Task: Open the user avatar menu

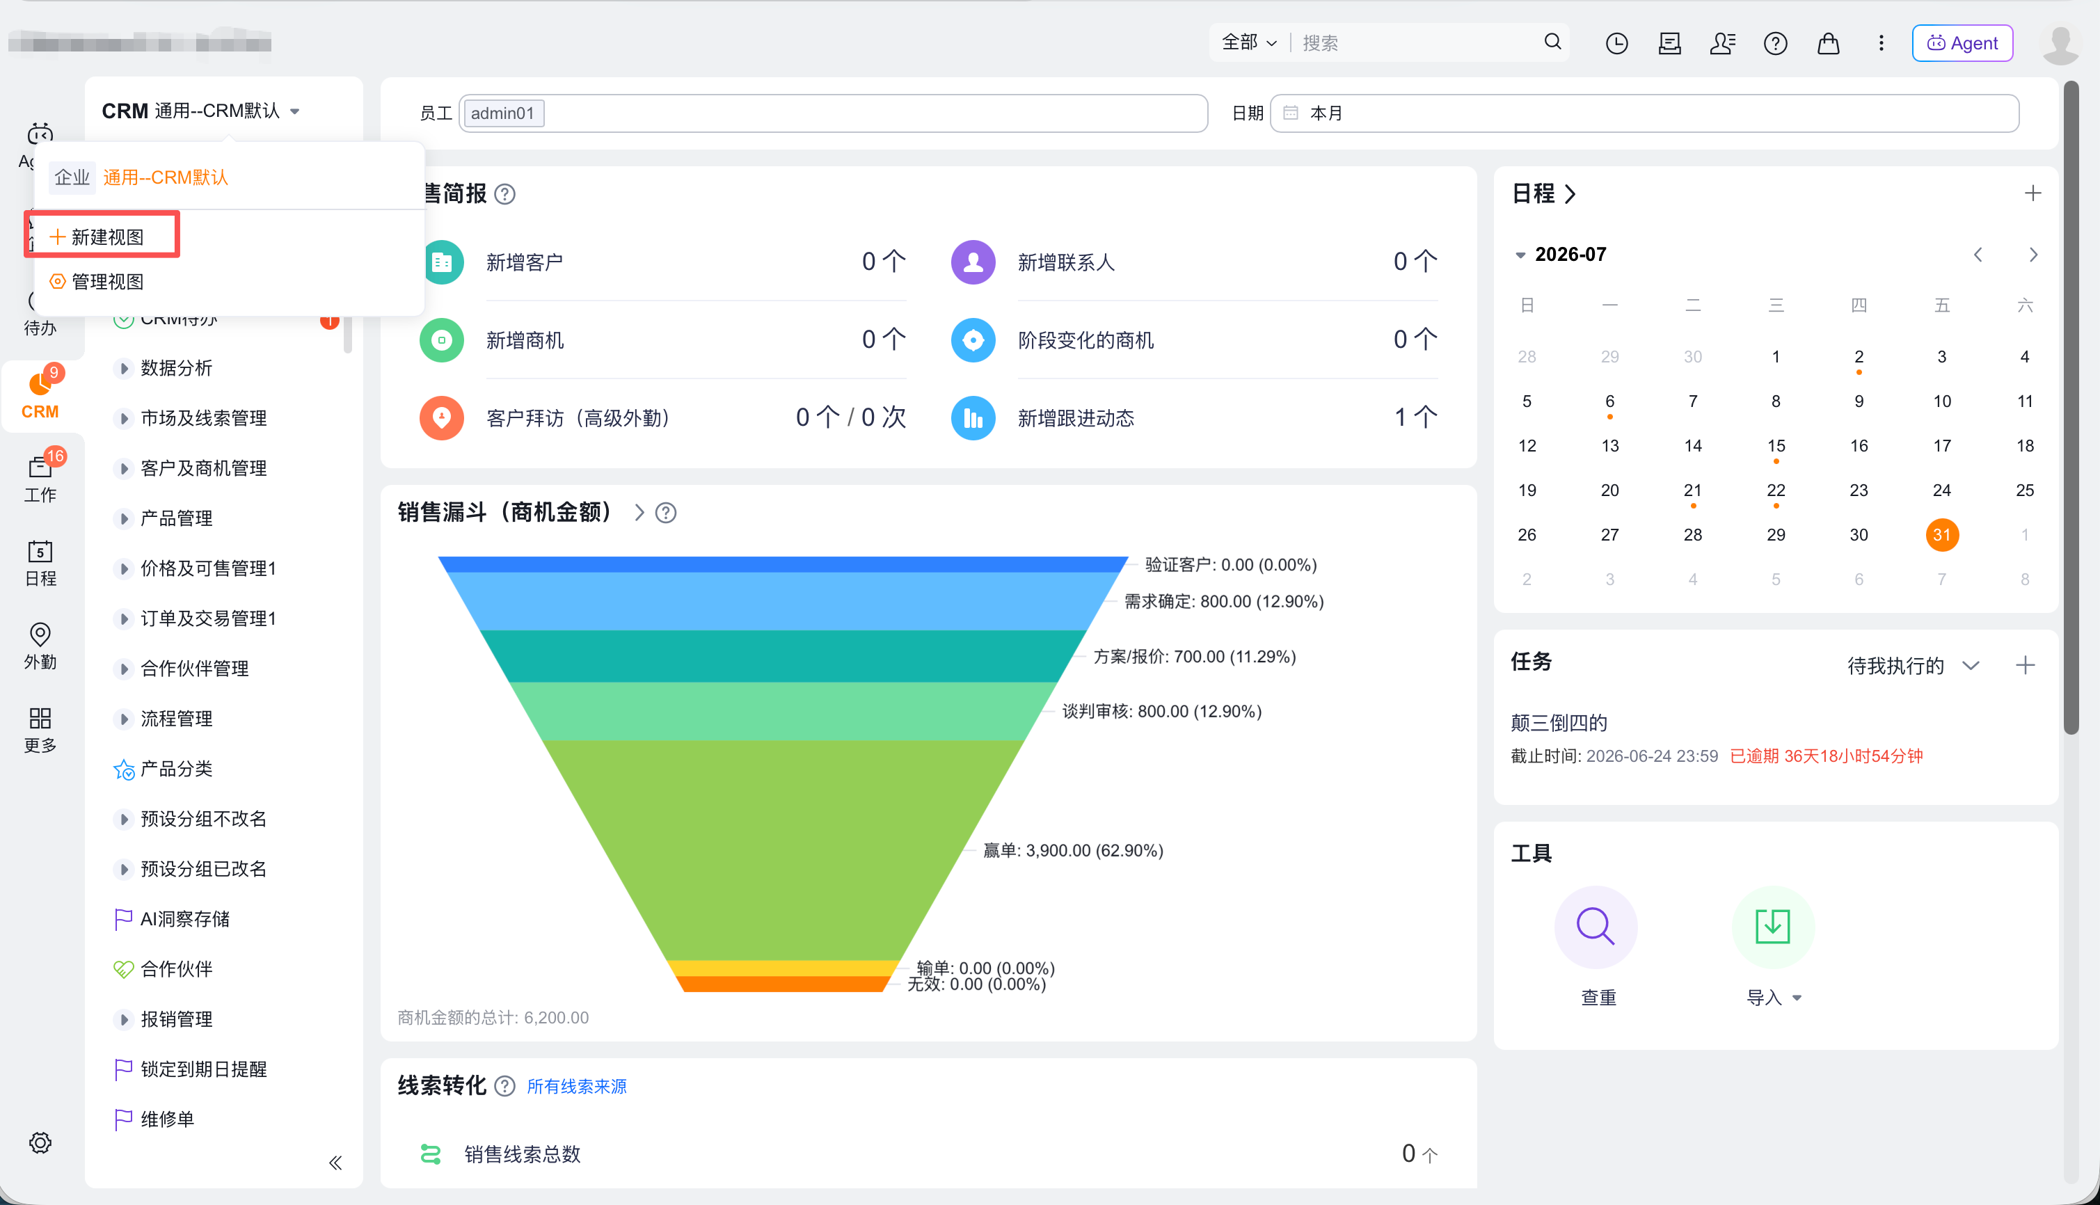Action: (x=2060, y=43)
